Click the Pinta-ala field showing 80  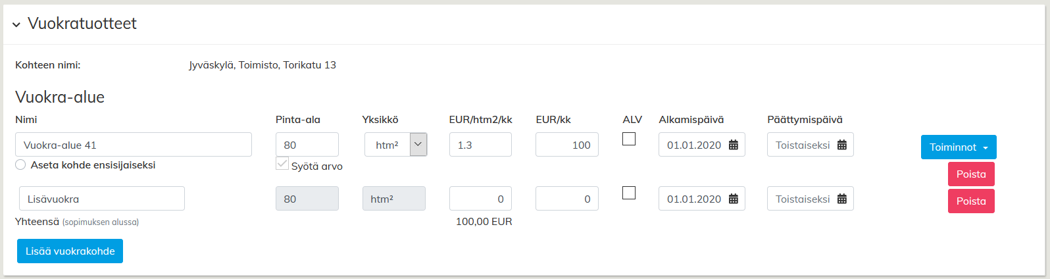click(307, 145)
